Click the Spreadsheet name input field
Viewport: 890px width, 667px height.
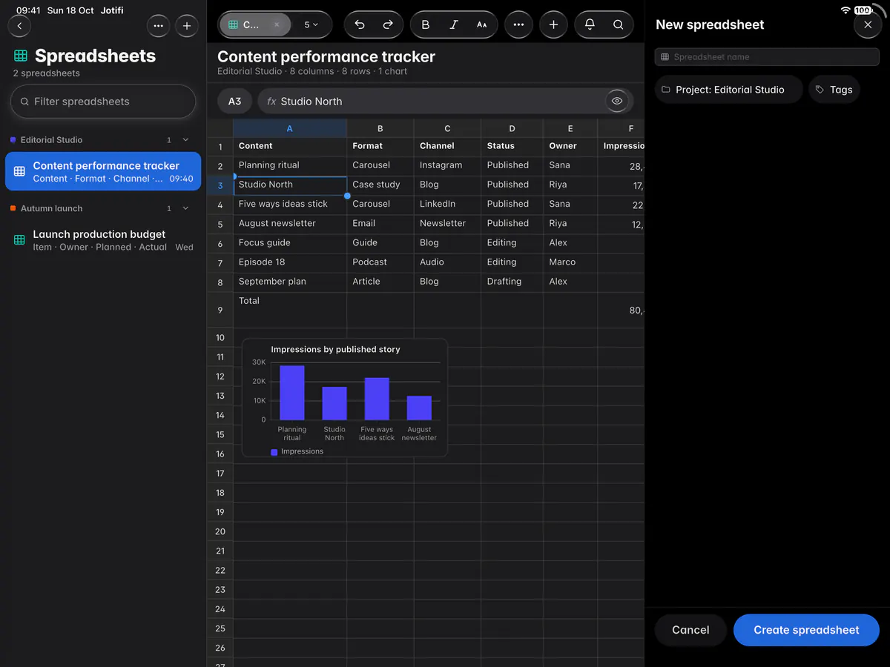(x=767, y=57)
